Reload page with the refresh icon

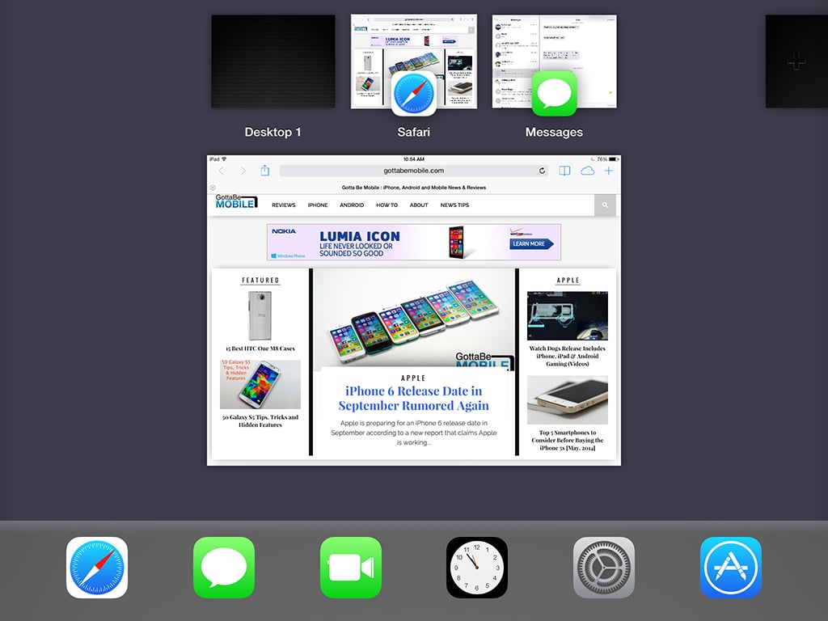tap(543, 171)
